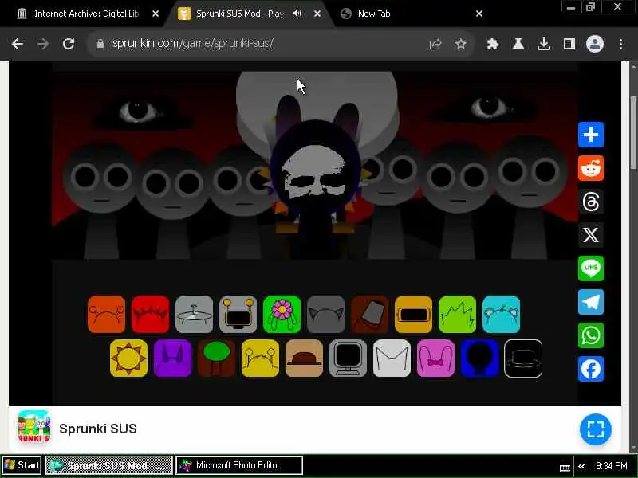638x478 pixels.
Task: Share via the Telegram icon
Action: [591, 302]
